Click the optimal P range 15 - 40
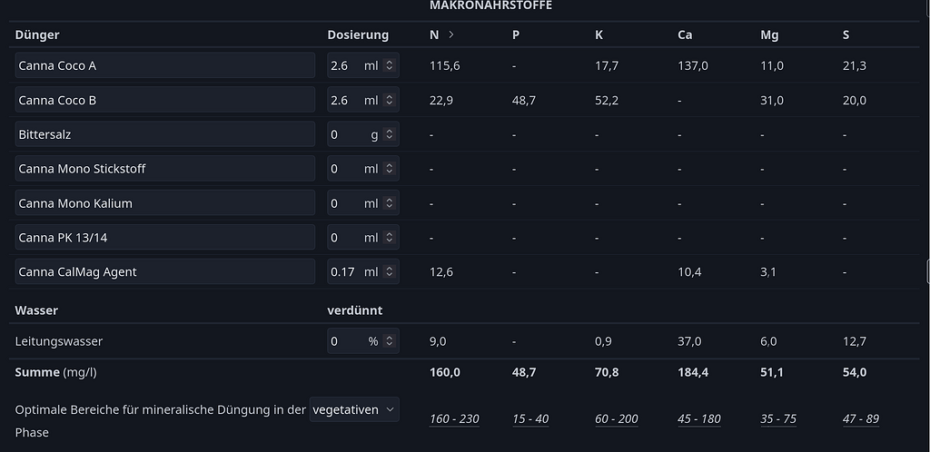This screenshot has height=452, width=930. pos(530,418)
